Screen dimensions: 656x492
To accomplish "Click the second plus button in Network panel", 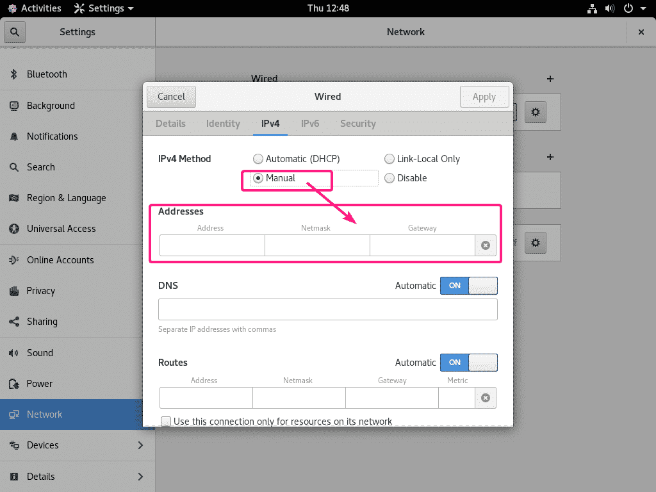I will (x=550, y=157).
